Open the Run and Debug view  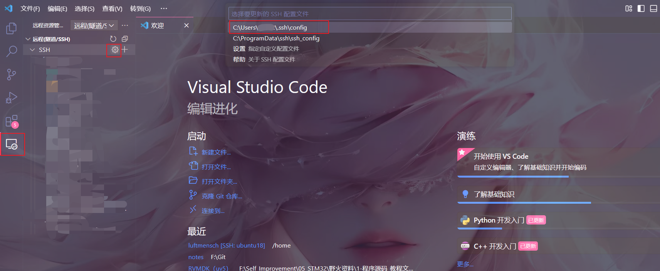point(12,98)
